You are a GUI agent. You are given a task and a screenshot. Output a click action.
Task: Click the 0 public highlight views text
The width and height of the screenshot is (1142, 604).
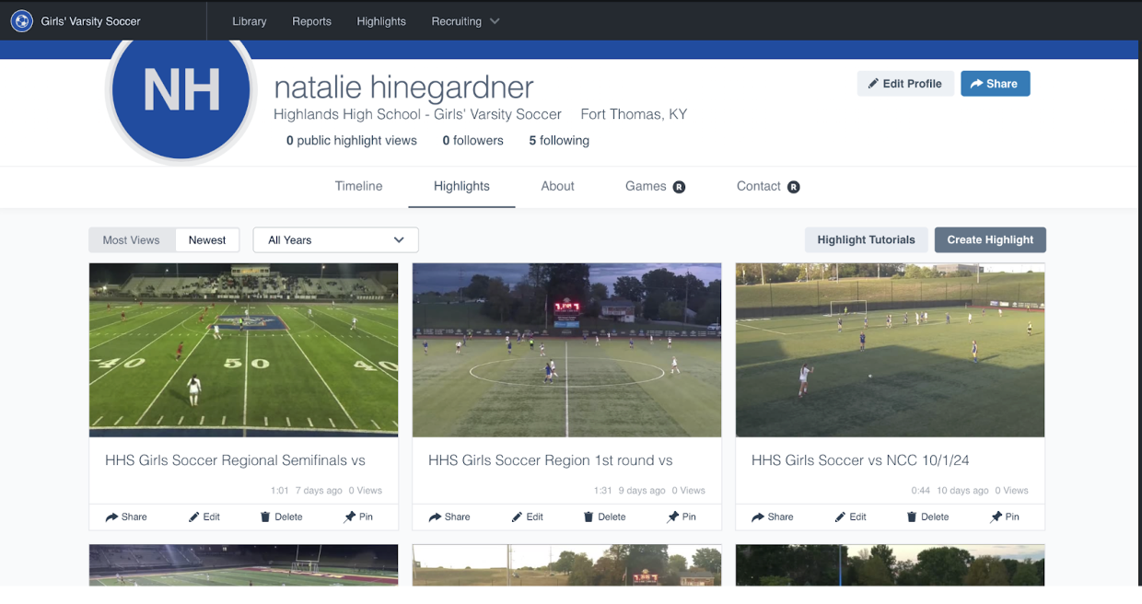tap(352, 141)
